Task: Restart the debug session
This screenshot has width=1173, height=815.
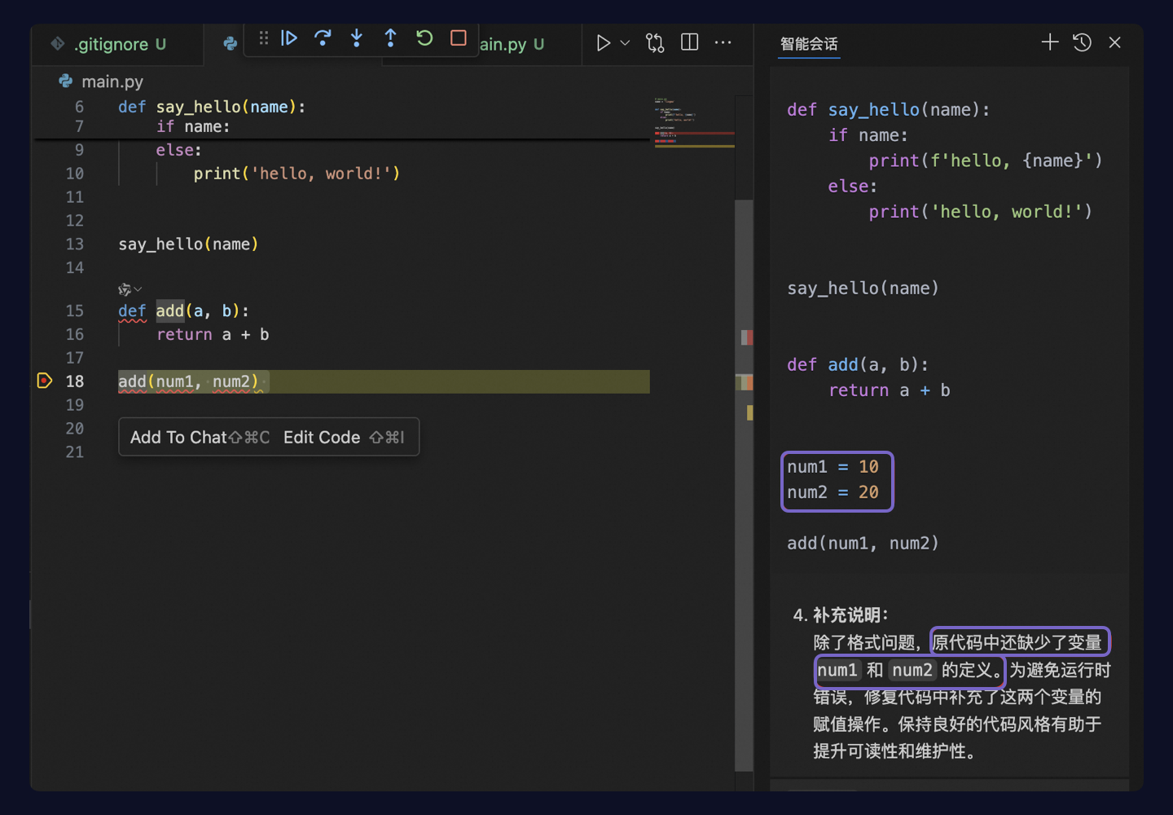Action: [424, 37]
